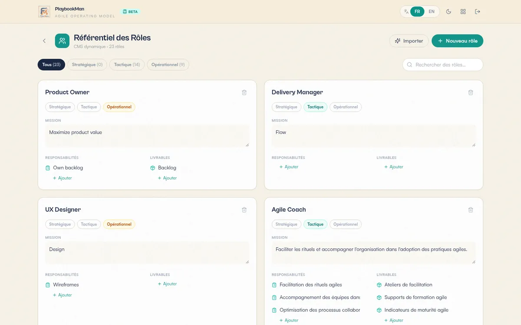This screenshot has width=521, height=325.
Task: Toggle Tactique on Agile Coach
Action: click(316, 224)
